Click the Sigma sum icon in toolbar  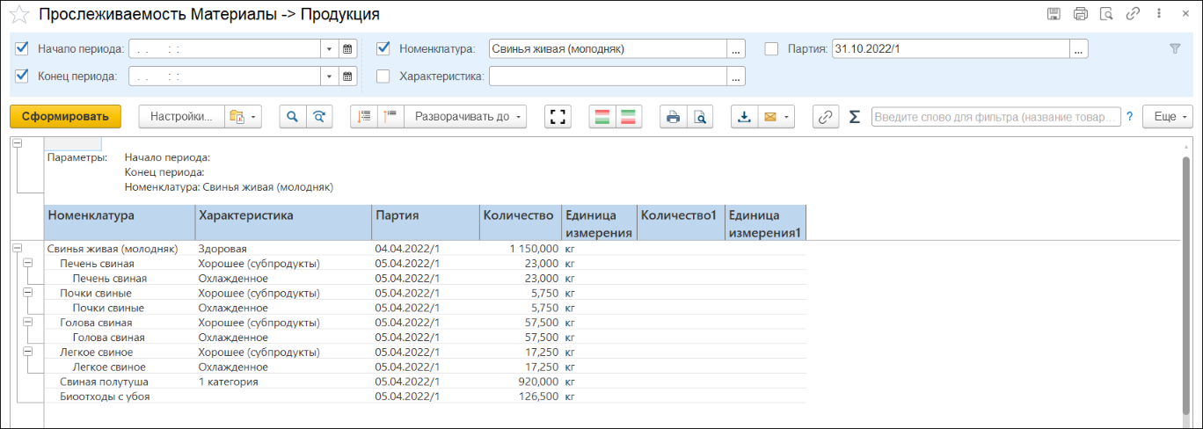pos(854,117)
